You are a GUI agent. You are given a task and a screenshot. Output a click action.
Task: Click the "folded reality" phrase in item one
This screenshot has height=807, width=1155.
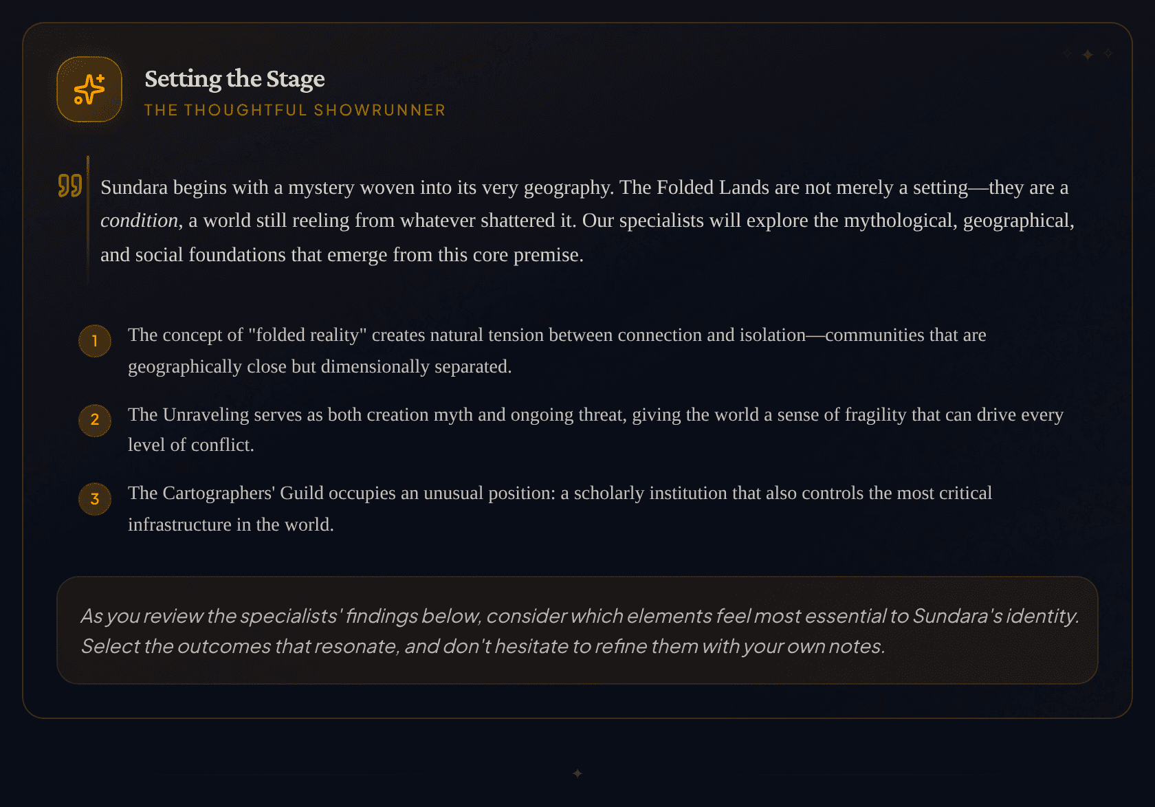[x=307, y=335]
